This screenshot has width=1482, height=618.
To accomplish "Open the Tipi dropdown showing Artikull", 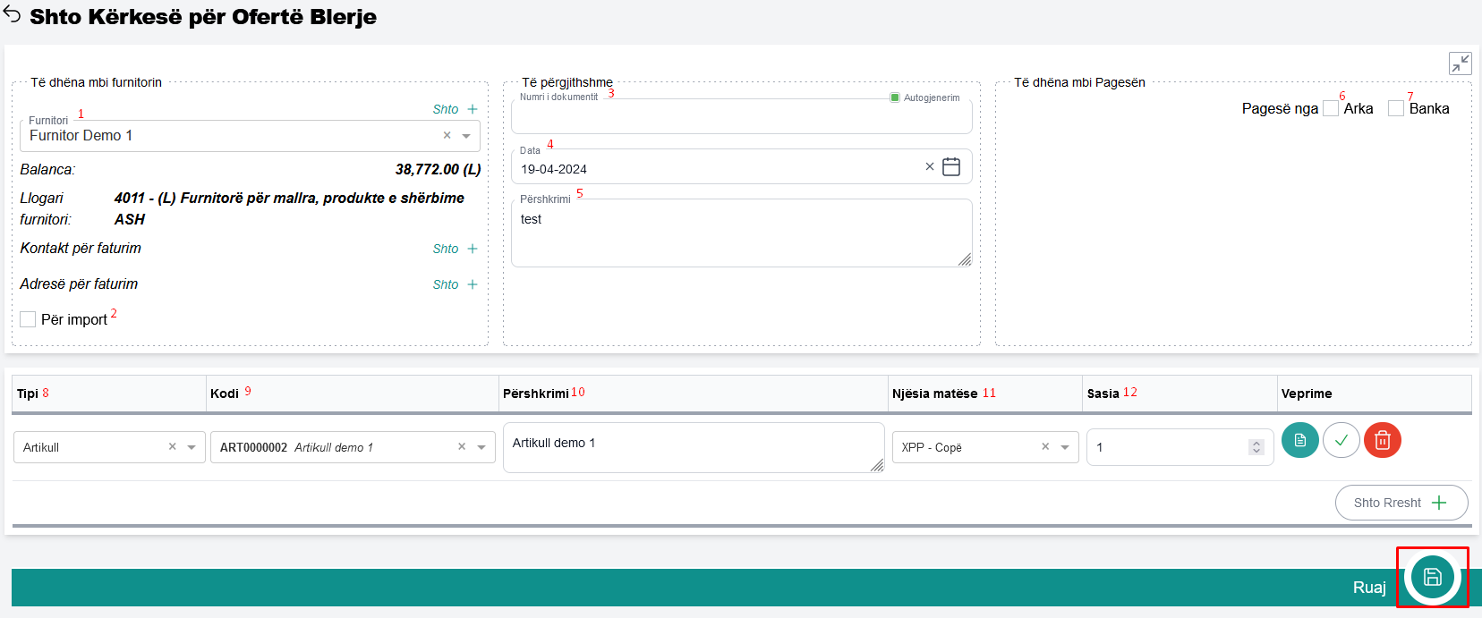I will tap(192, 447).
